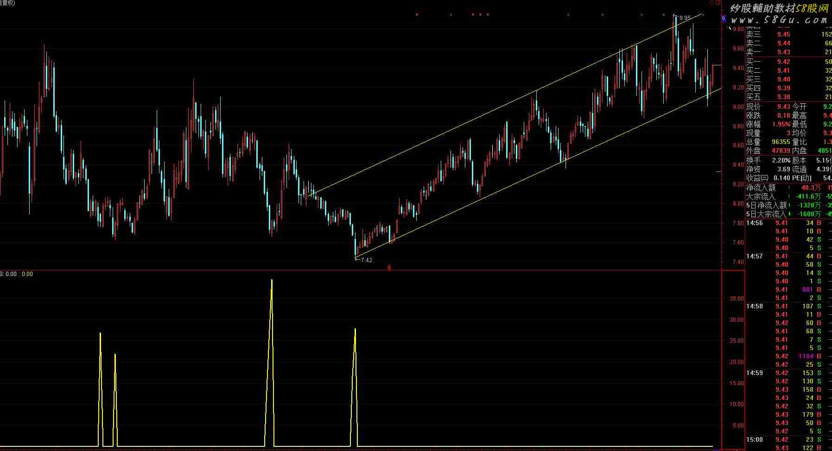
Task: Open the 净流入额 net inflow row
Action: [788, 188]
